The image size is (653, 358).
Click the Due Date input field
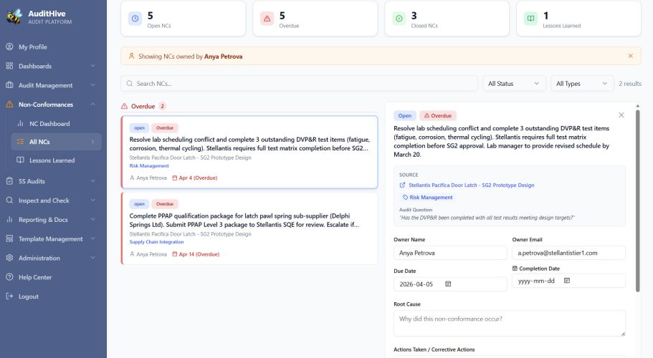(x=450, y=284)
